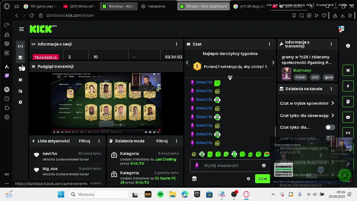Switch to the 'Revenue - Kick' browser tab
Viewport: 357px width, 201px height.
119,6
